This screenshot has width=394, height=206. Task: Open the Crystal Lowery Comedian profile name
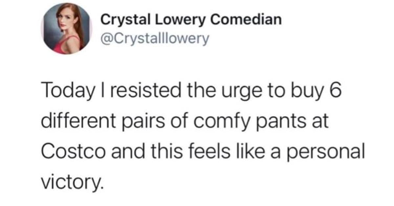pyautogui.click(x=191, y=20)
